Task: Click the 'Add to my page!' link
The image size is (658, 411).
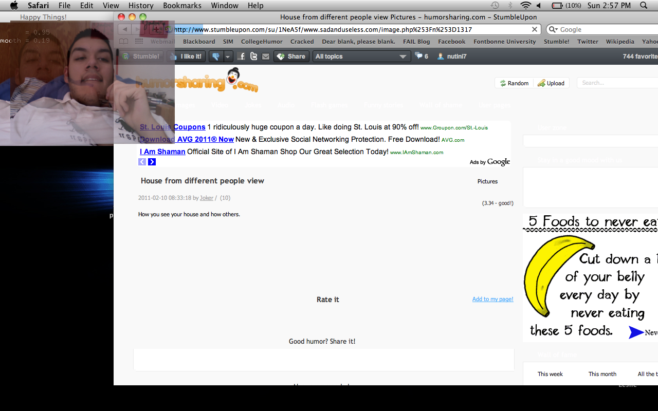Action: 492,299
